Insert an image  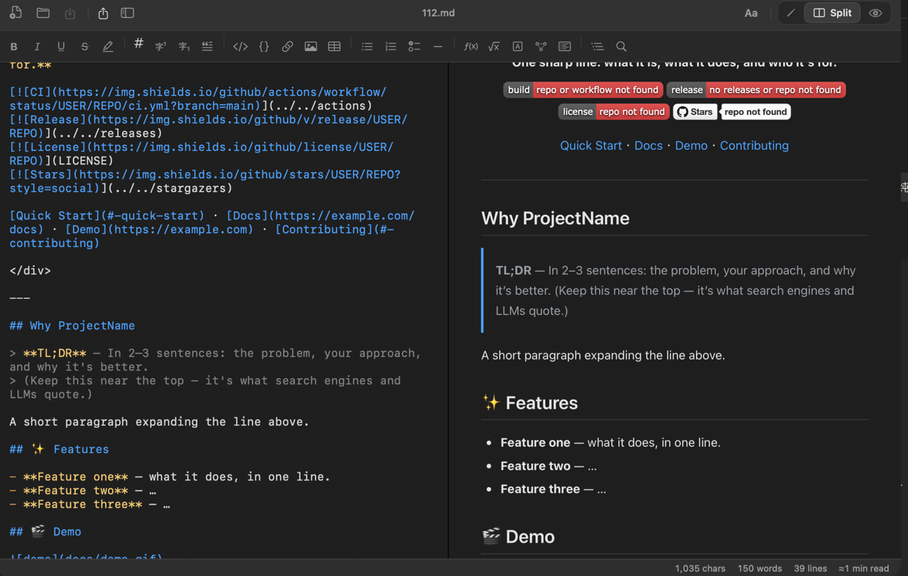(x=311, y=46)
